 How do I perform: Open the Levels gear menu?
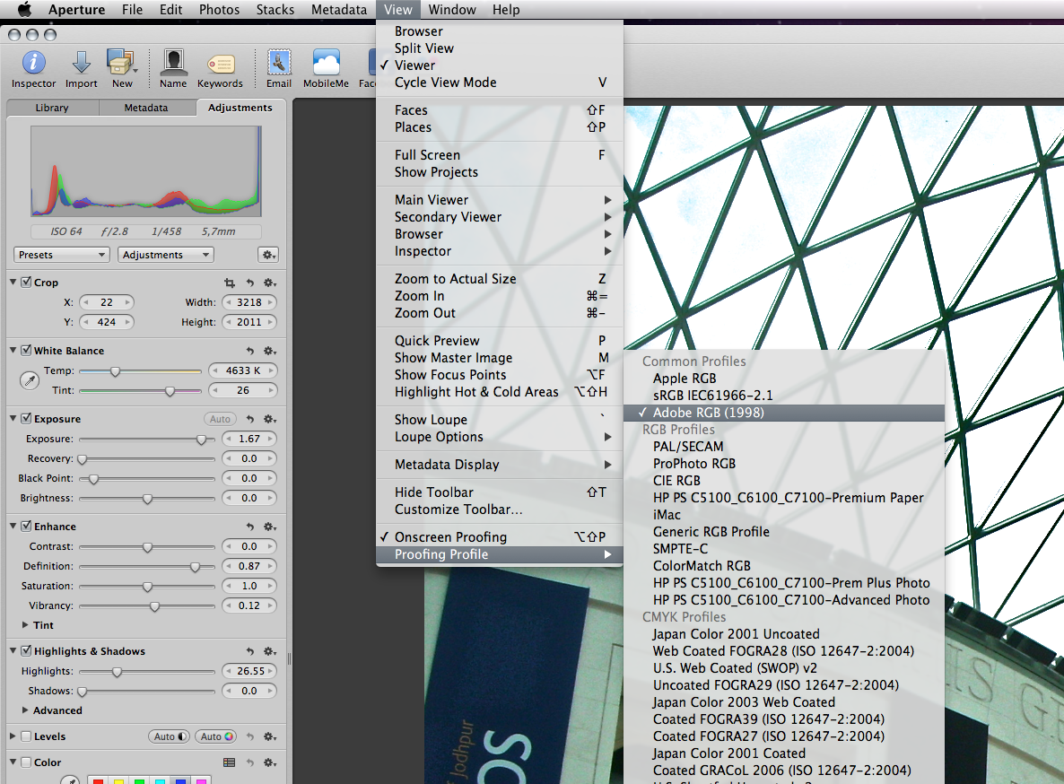[x=269, y=736]
